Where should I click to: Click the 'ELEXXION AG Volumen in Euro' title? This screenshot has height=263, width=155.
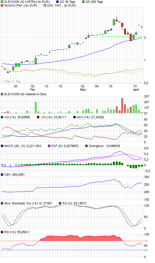[25, 94]
